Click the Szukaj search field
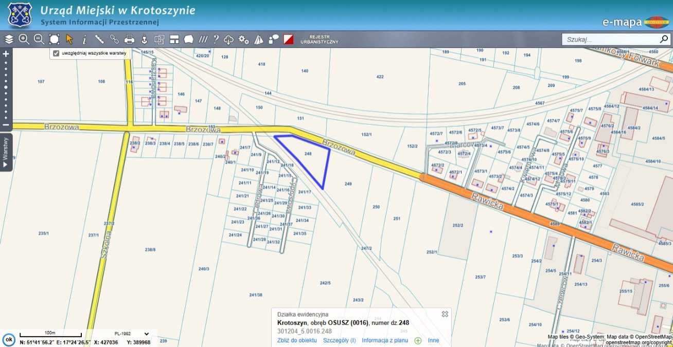 click(610, 39)
